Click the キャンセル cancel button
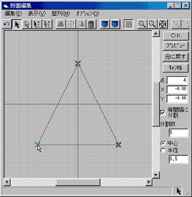This screenshot has width=192, height=197. (175, 68)
